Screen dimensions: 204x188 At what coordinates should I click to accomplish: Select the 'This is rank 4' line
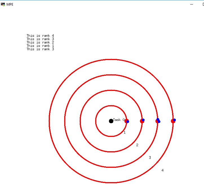(40, 36)
